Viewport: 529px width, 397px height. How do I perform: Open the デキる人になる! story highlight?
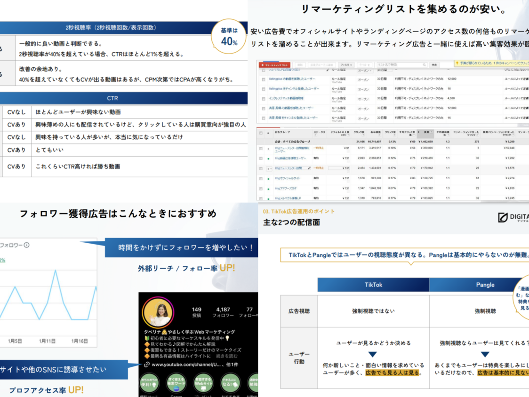(x=230, y=383)
